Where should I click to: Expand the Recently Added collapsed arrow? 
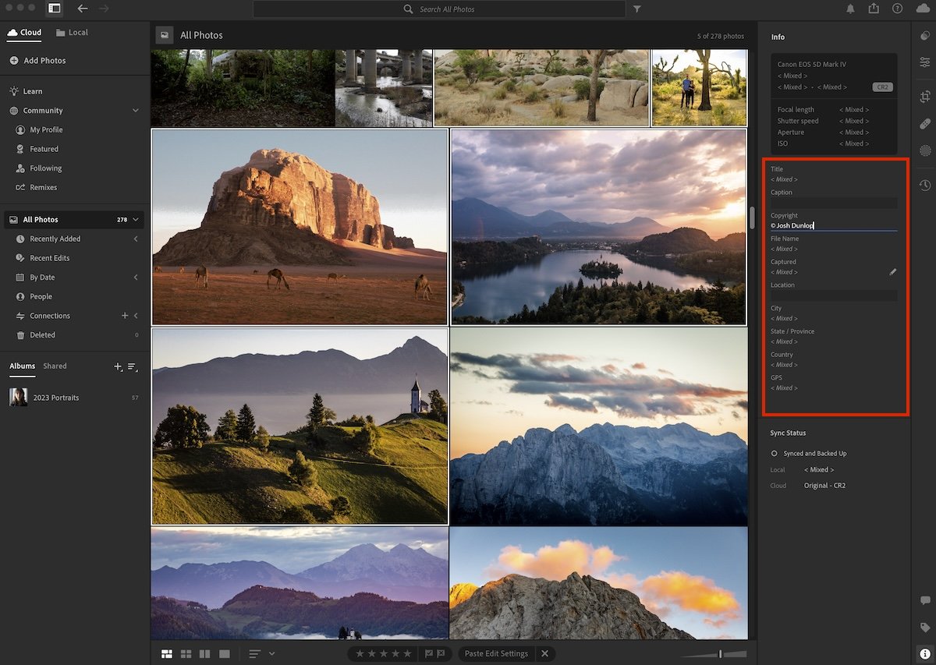tap(134, 239)
